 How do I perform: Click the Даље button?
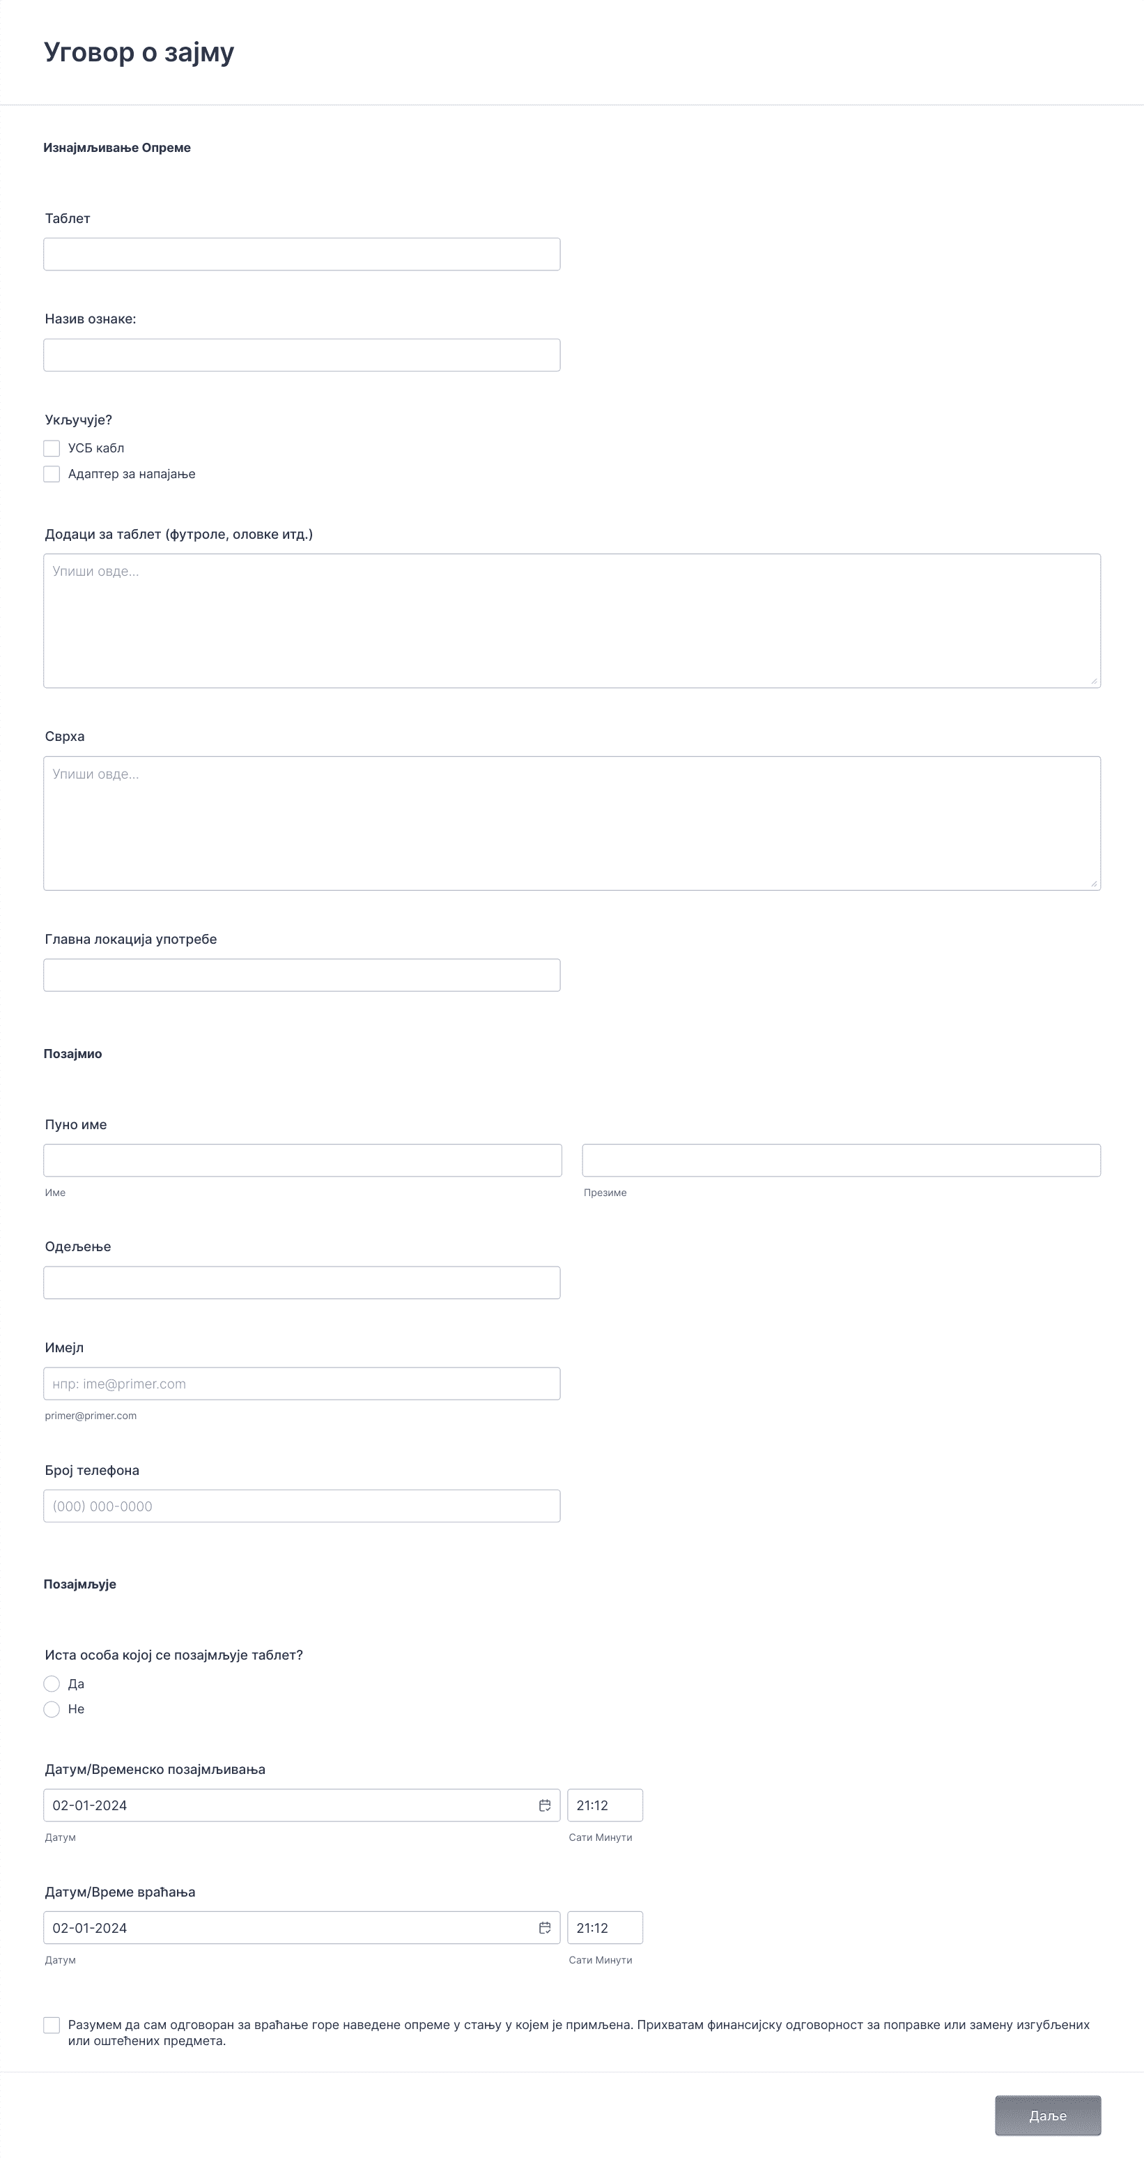click(1048, 2115)
